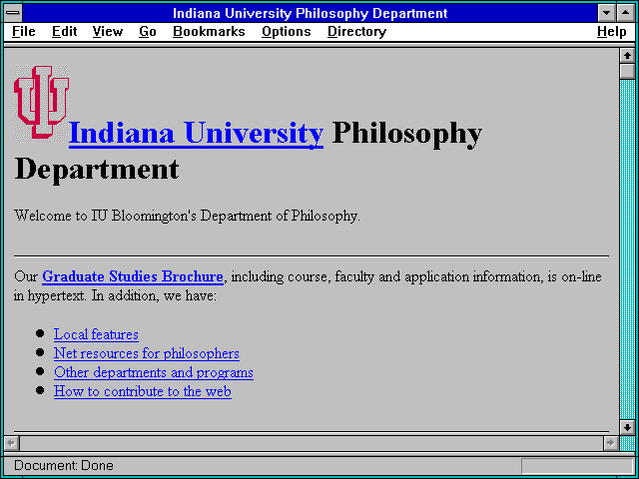Open the Directory menu
The width and height of the screenshot is (639, 479).
click(x=357, y=32)
